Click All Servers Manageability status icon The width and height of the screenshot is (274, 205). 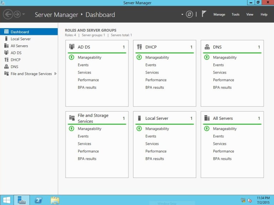coord(207,128)
